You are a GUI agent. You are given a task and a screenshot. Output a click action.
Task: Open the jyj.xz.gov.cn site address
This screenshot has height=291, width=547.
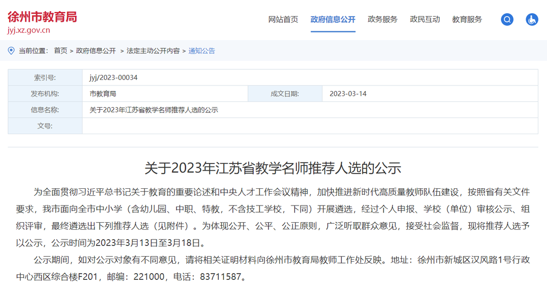28,30
